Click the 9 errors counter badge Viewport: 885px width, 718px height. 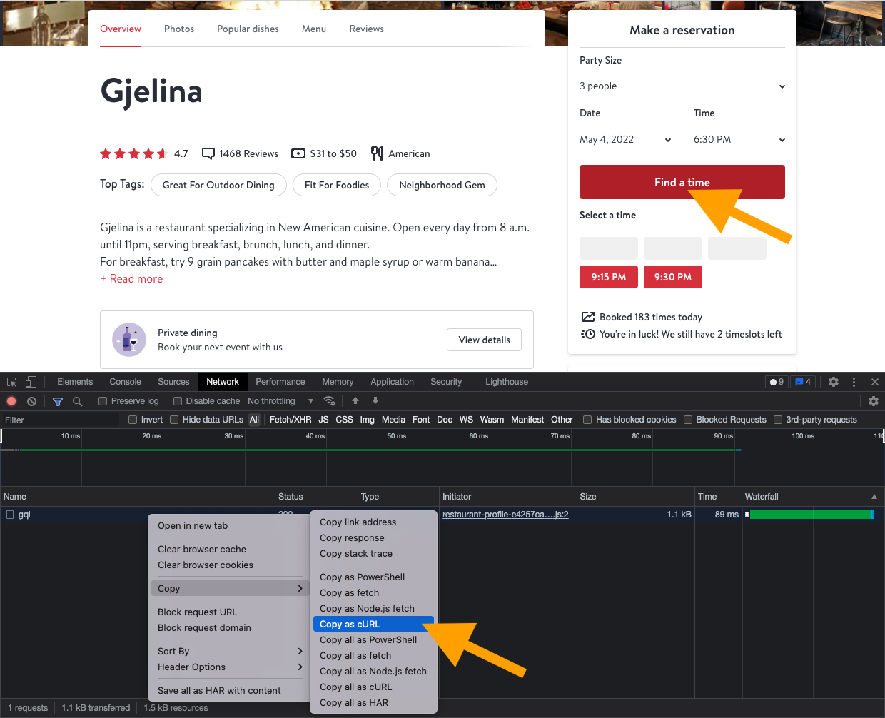777,382
